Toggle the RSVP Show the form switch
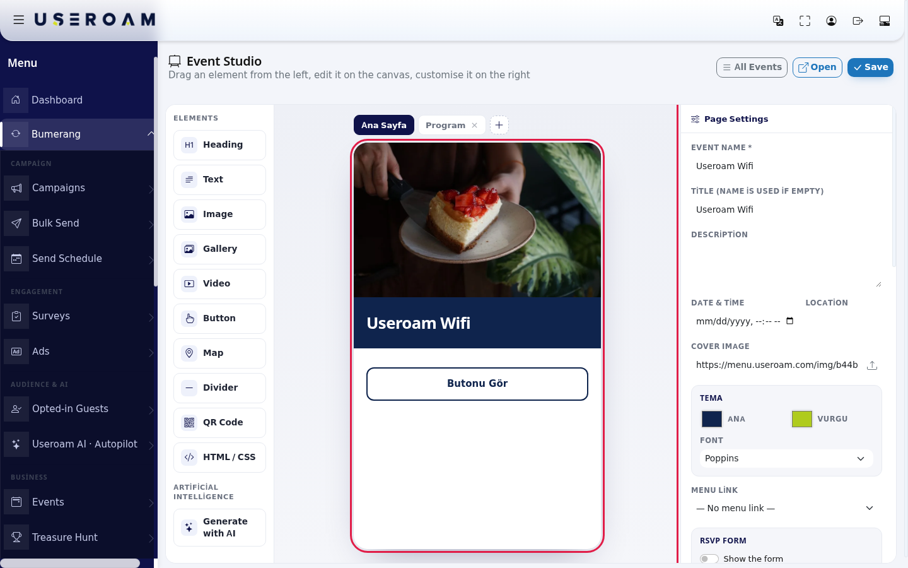The width and height of the screenshot is (908, 568). (709, 559)
